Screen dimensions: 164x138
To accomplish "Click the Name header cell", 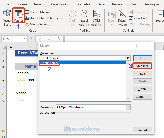I will point(27,66).
